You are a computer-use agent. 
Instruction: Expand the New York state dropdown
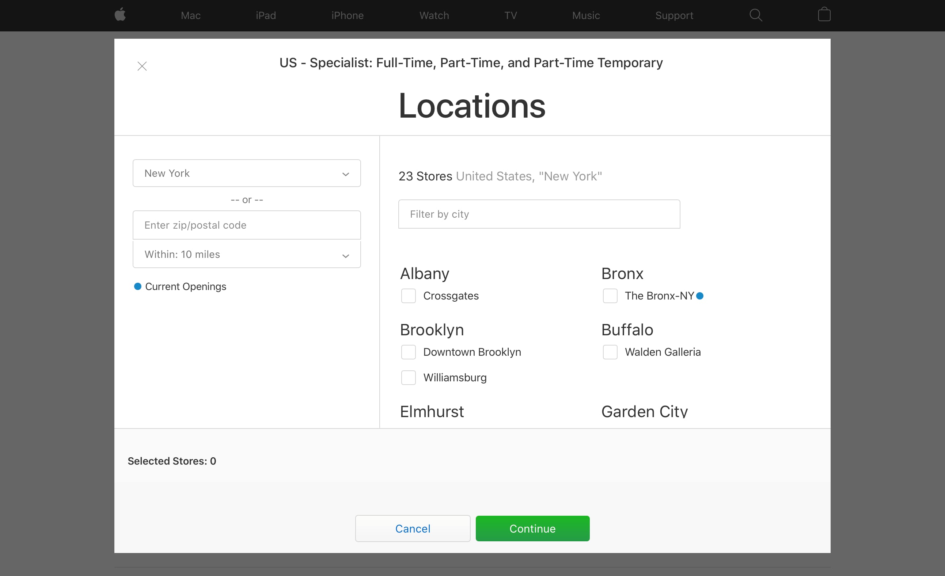pyautogui.click(x=247, y=173)
